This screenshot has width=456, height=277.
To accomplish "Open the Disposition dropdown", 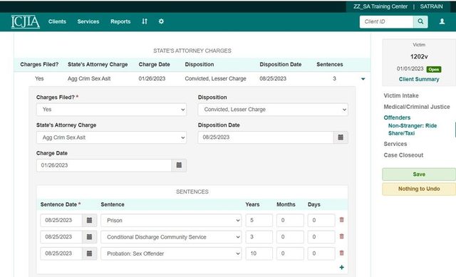I will [273, 110].
